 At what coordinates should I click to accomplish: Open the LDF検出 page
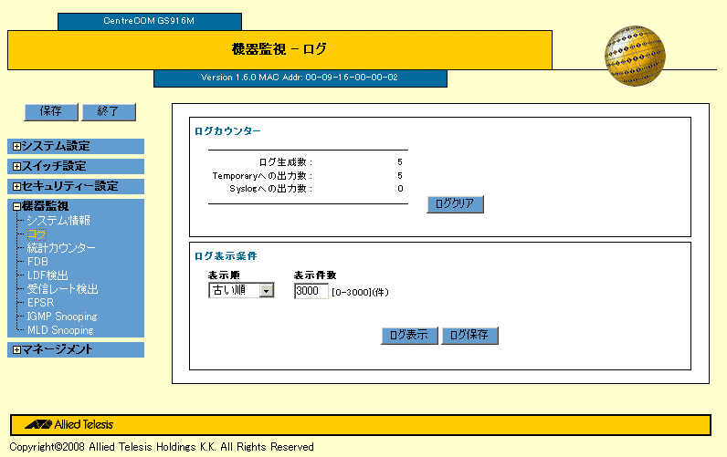click(x=47, y=275)
